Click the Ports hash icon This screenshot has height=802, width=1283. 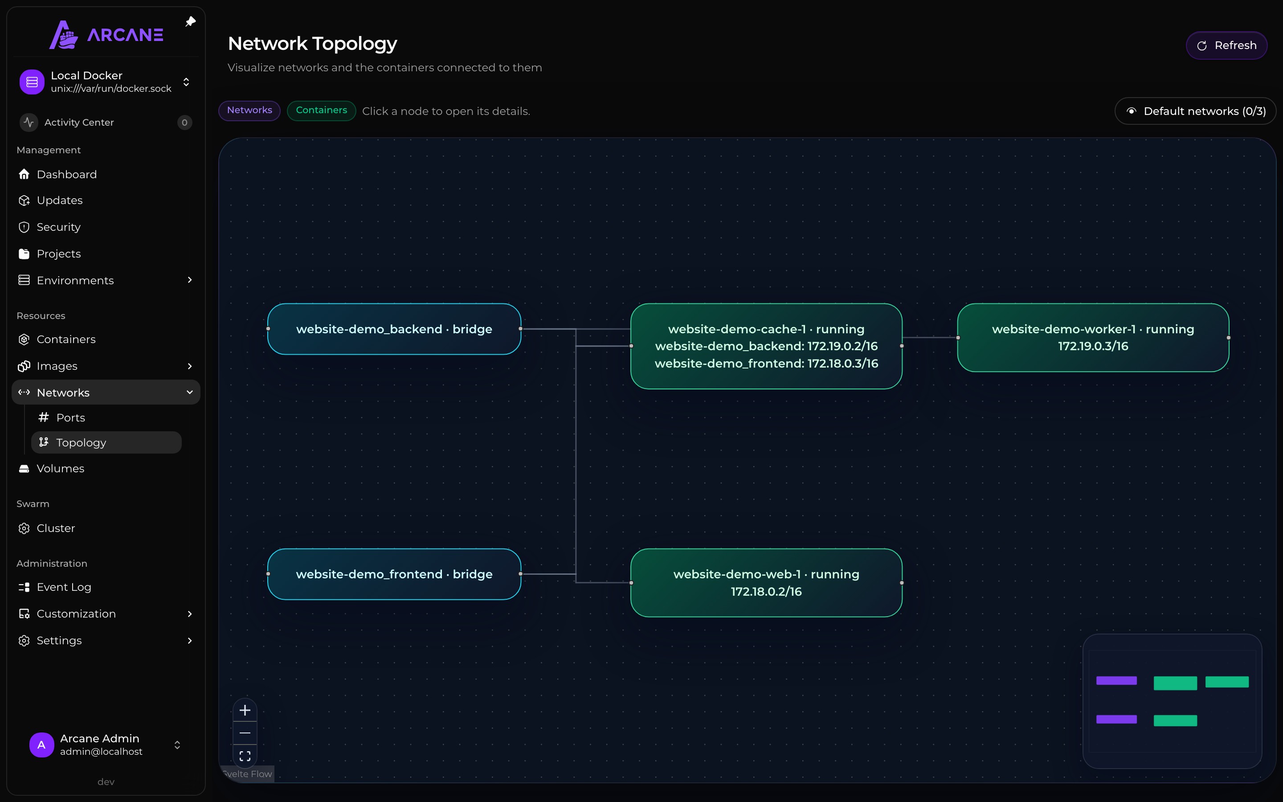tap(44, 417)
